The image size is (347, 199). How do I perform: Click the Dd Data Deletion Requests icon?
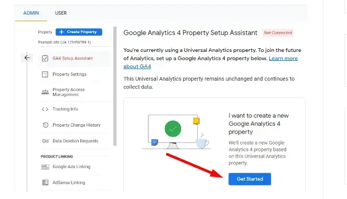(x=45, y=141)
